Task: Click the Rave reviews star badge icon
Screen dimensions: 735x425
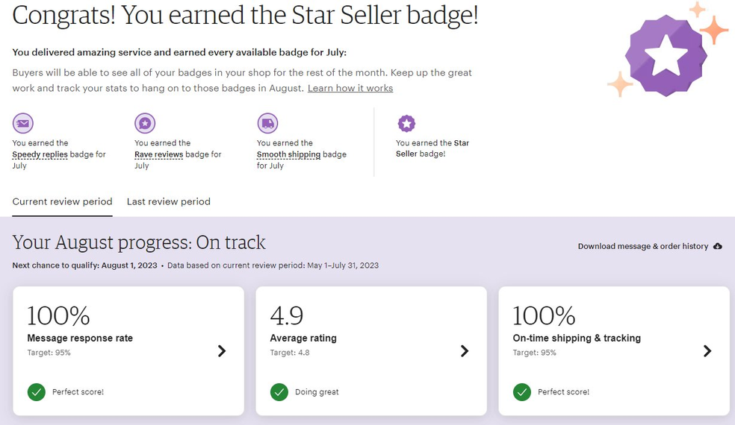Action: pyautogui.click(x=145, y=124)
